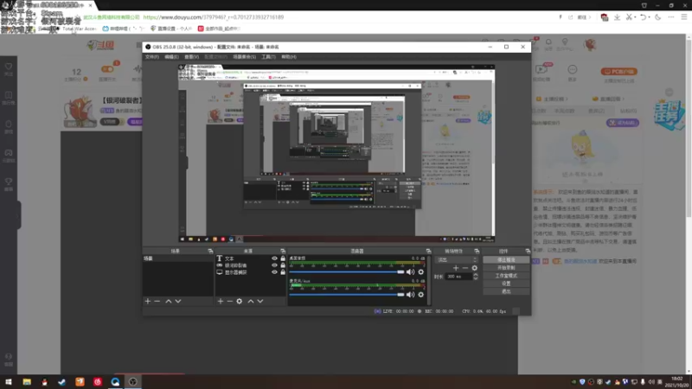Mute the desktop audio speaker icon

pyautogui.click(x=410, y=272)
